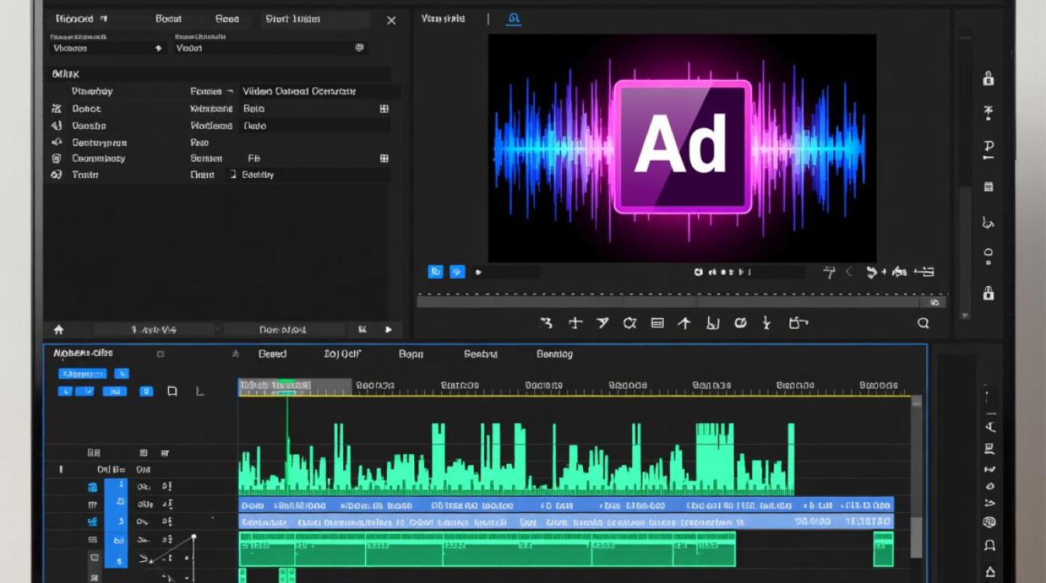Tick the small checkbox in the left panel's last row

[x=233, y=175]
